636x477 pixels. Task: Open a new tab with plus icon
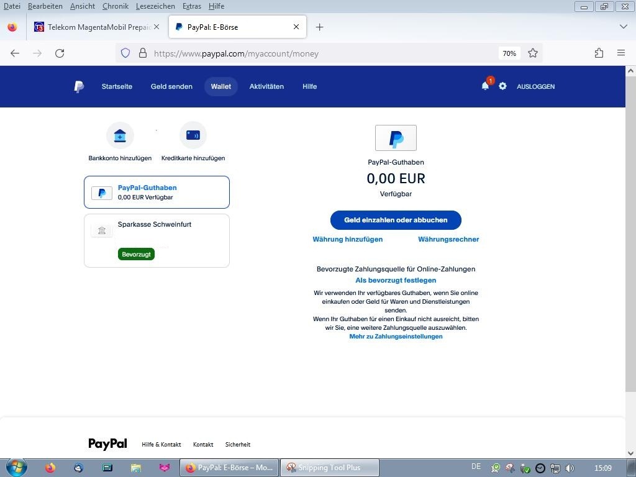click(x=320, y=27)
